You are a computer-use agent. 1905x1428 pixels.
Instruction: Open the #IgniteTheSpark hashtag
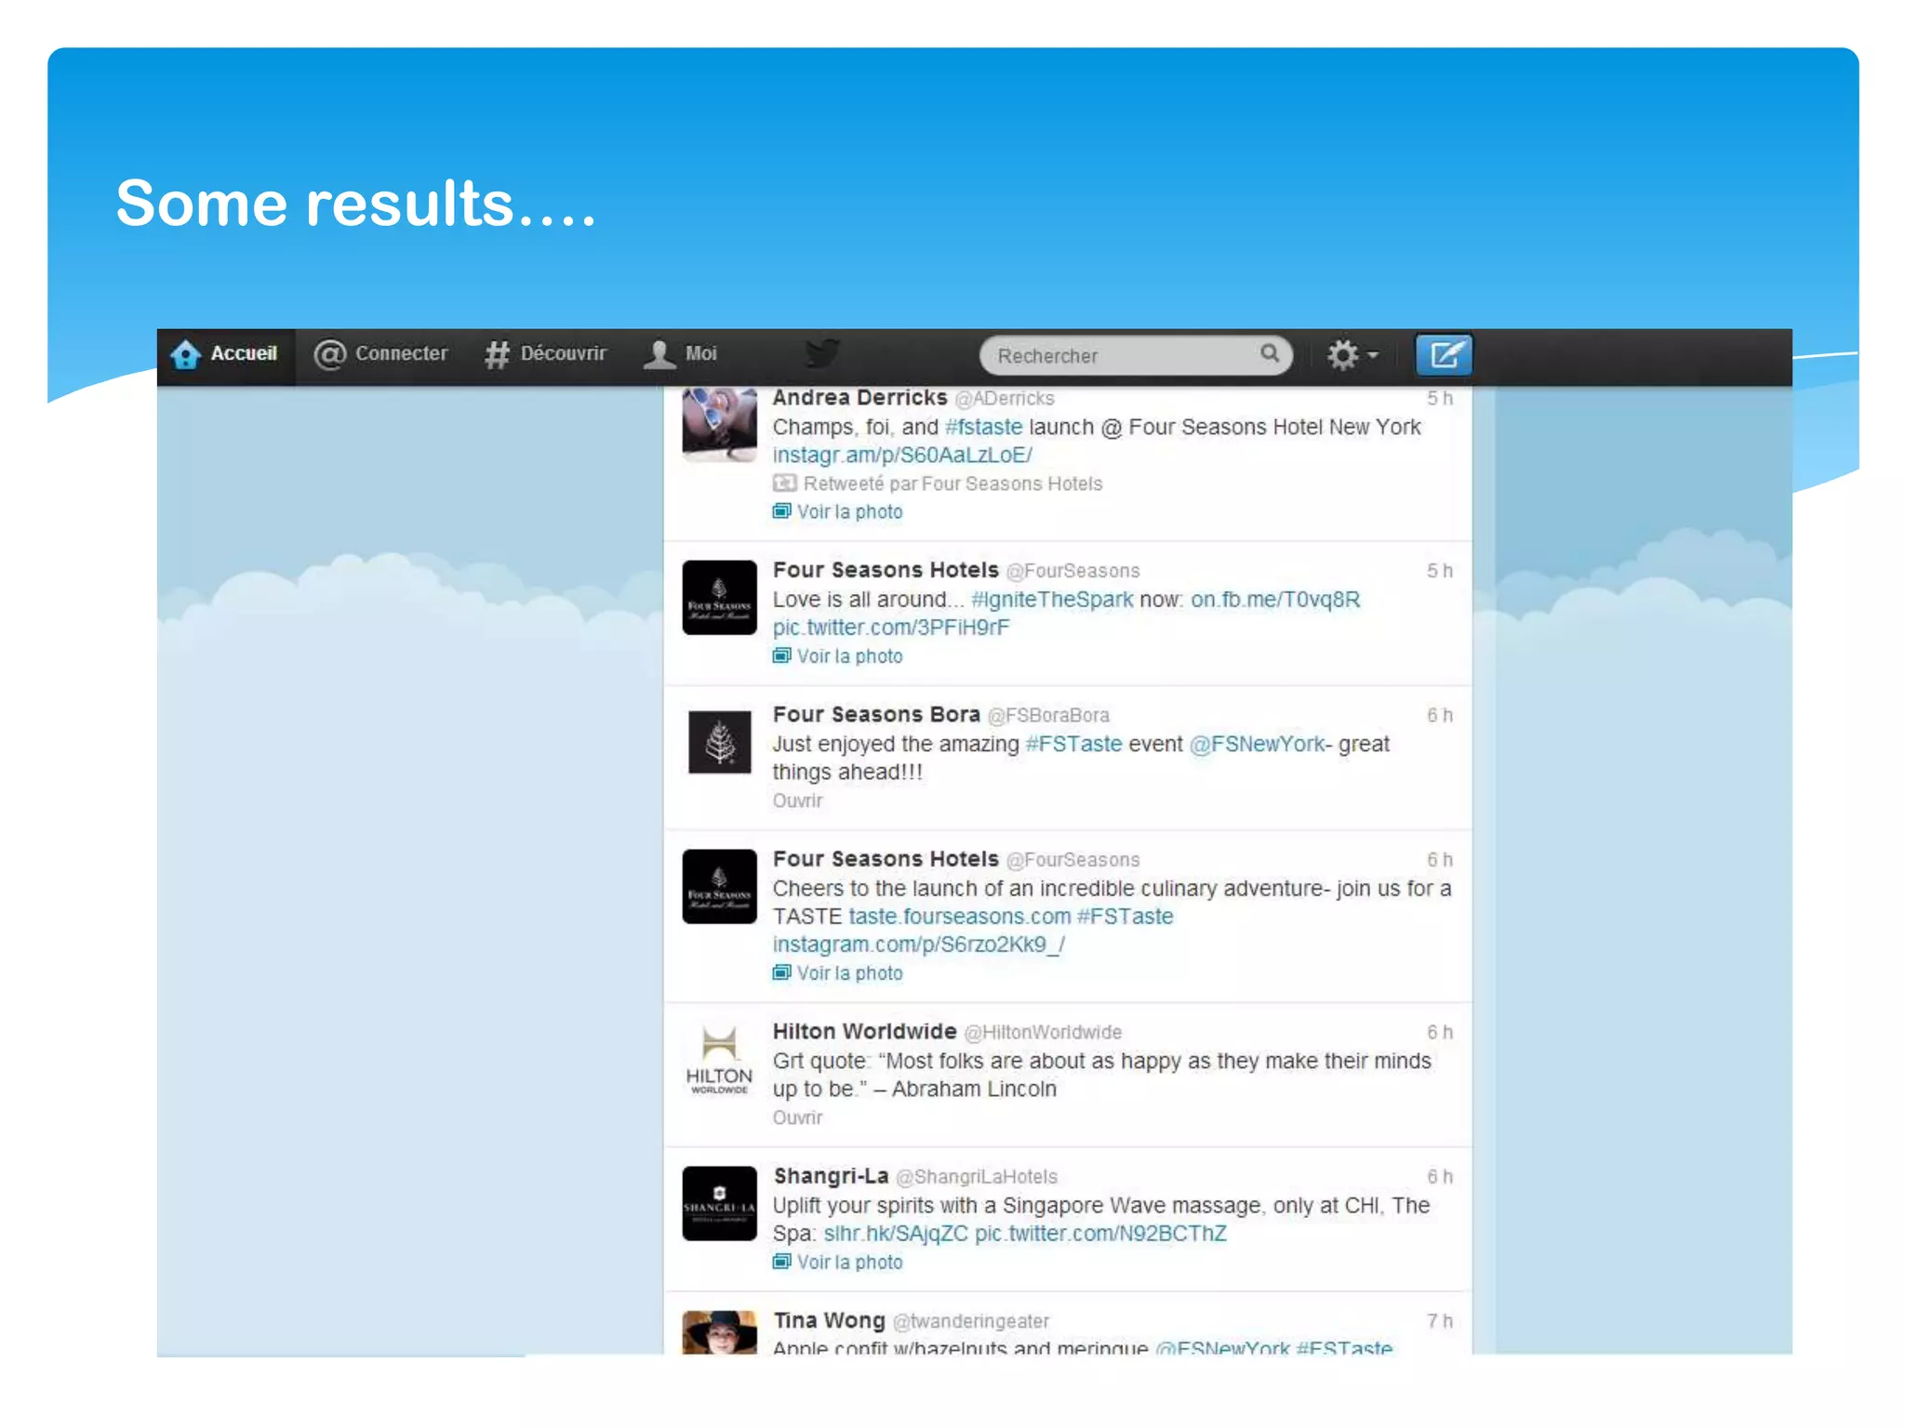click(1052, 600)
